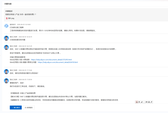
Task: Click the timestamp 2026-06-05 16:31:29
Action: pos(25,46)
